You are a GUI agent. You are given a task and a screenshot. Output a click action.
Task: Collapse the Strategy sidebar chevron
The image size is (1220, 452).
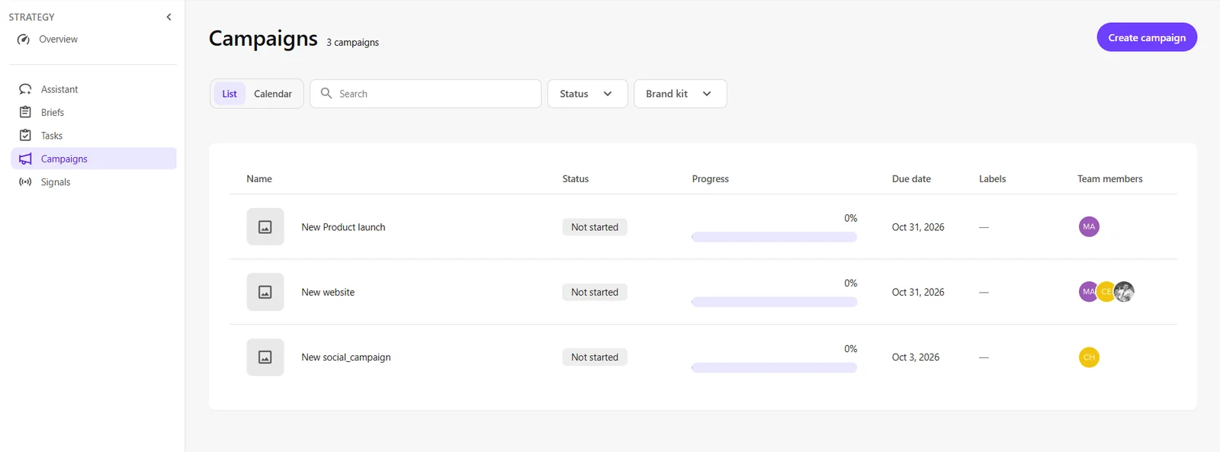169,17
